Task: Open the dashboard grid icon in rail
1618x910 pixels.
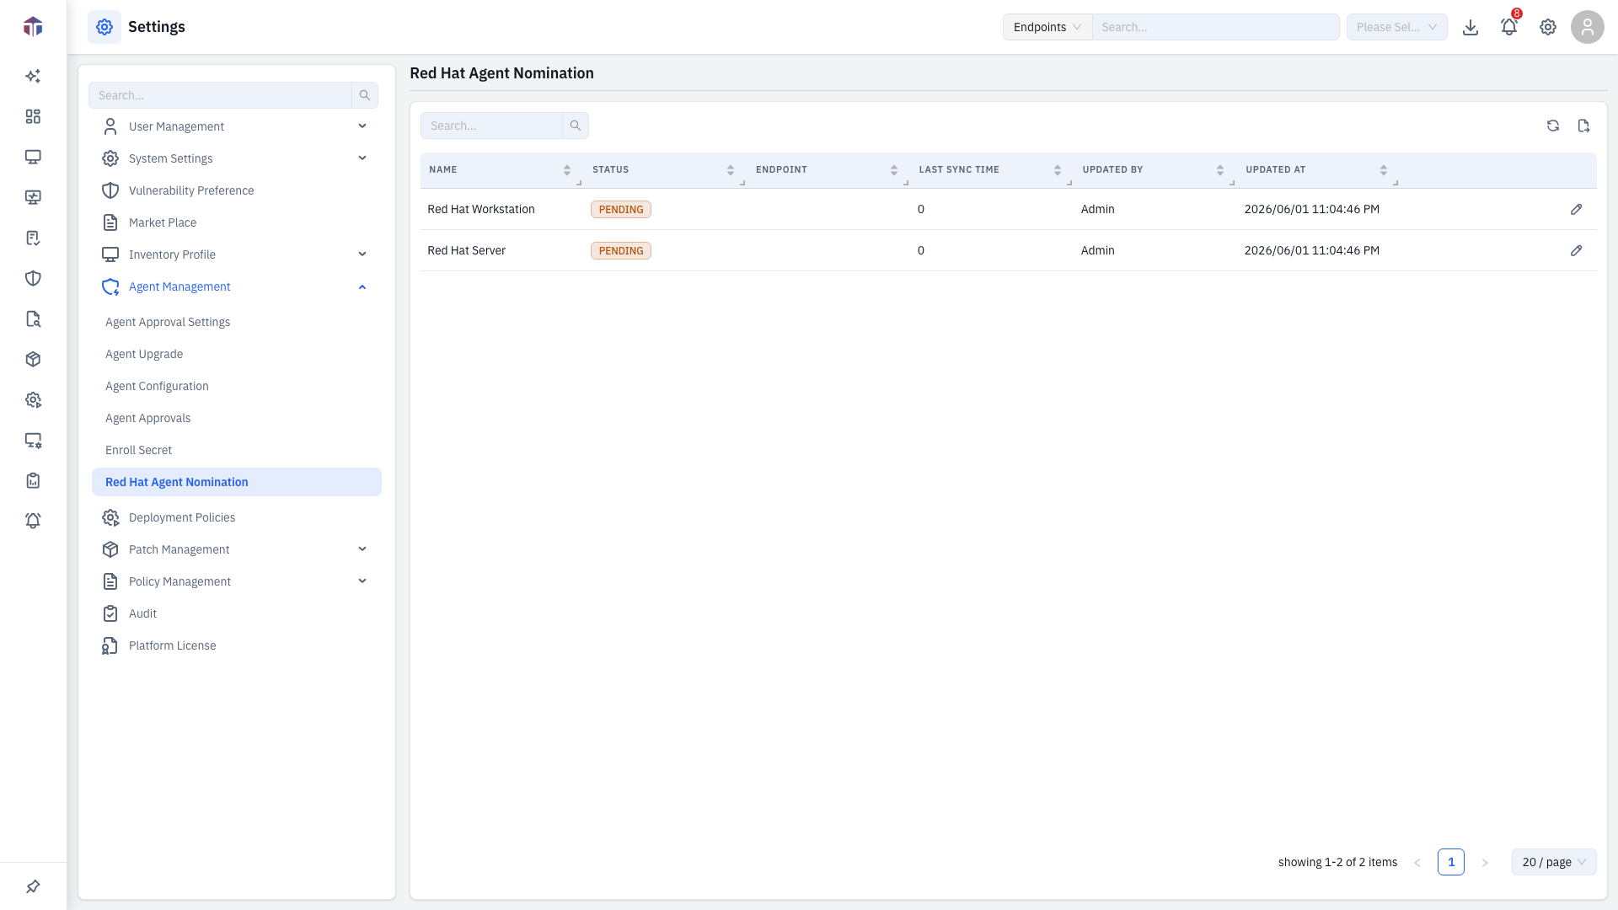Action: point(33,116)
